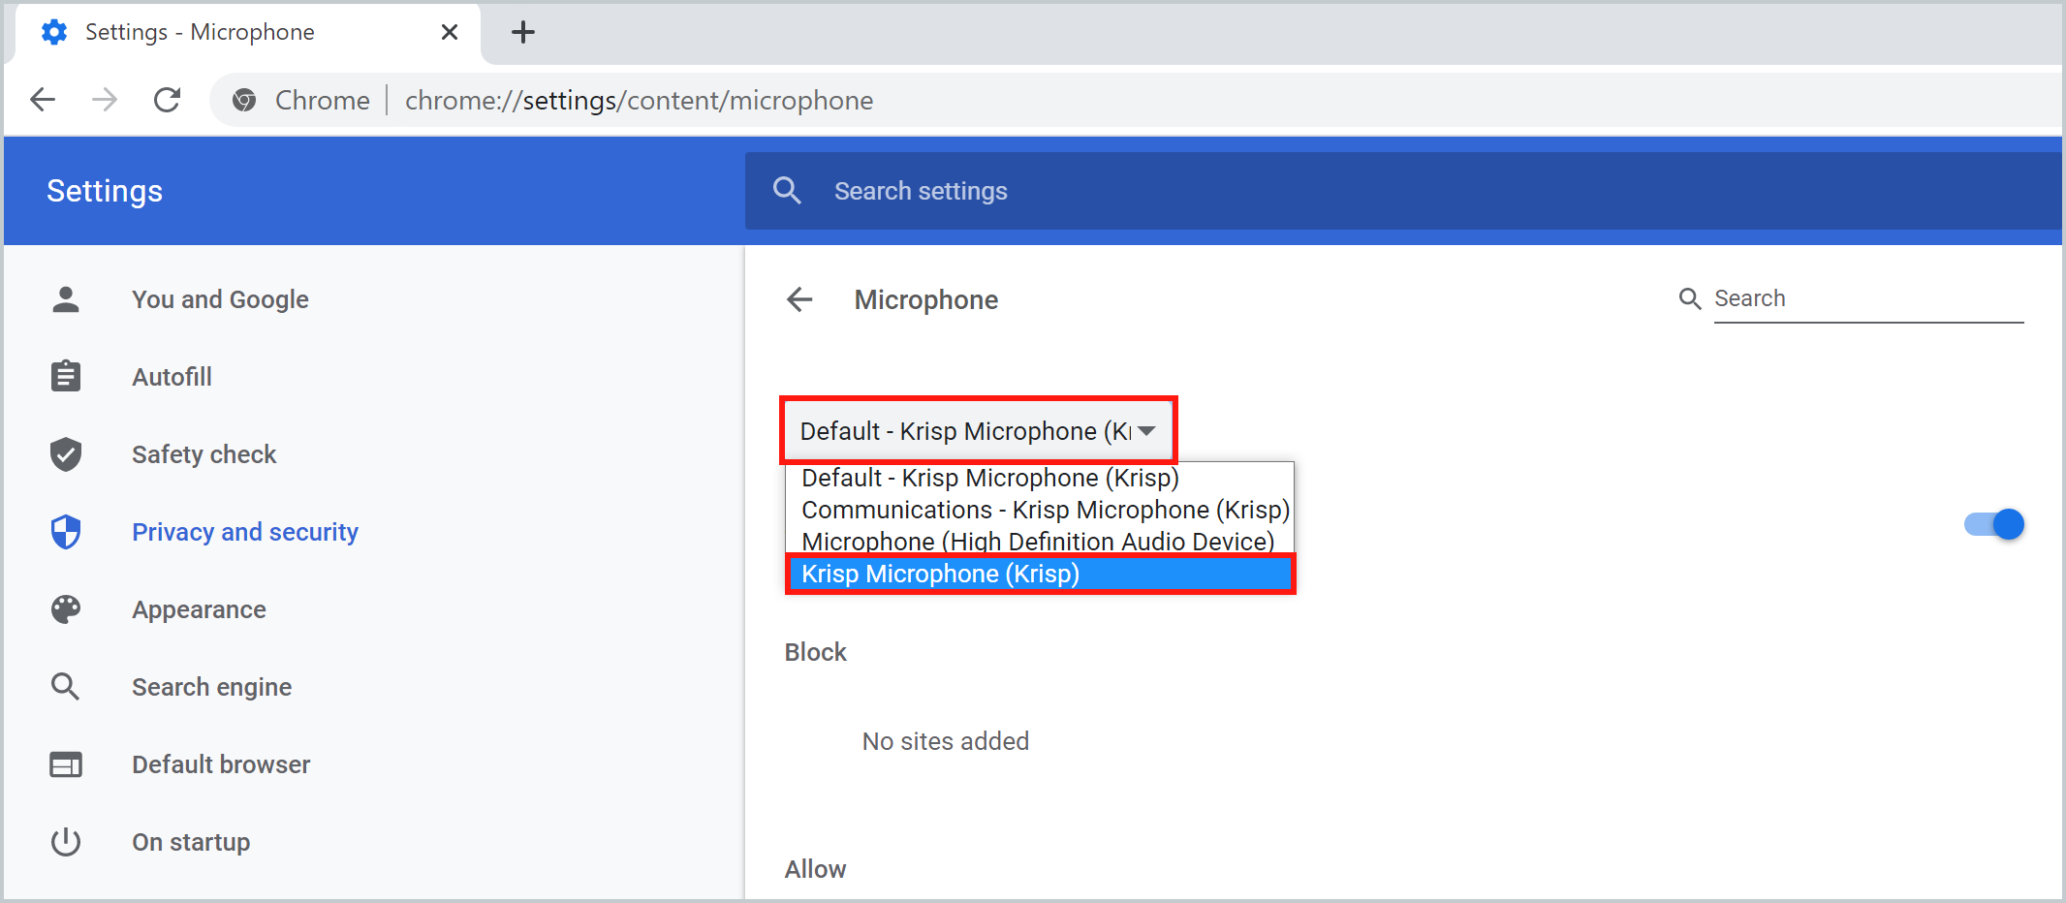
Task: Open Search engine settings
Action: 211,687
